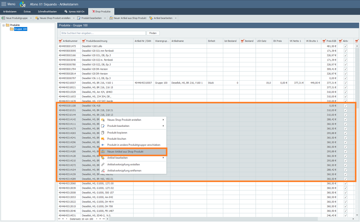Select row Diesellok V20 DR-Version 4044955002814
The width and height of the screenshot is (360, 222).
(x=206, y=74)
